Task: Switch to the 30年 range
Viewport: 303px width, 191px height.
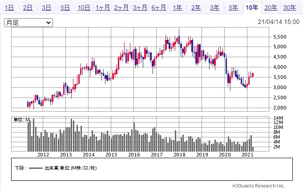Action: click(290, 8)
